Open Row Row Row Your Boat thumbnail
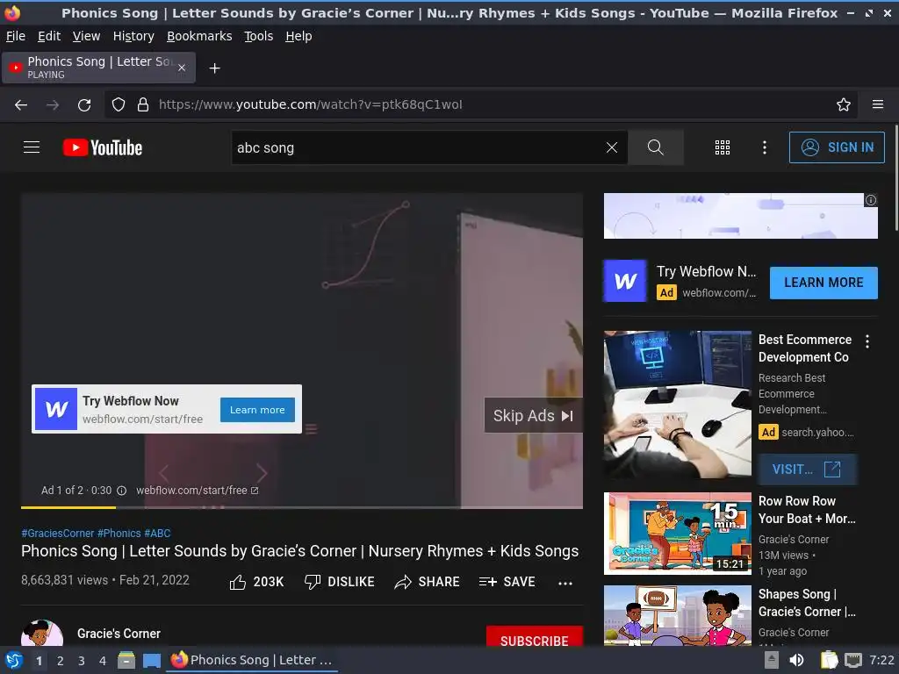This screenshot has height=674, width=899. [677, 533]
